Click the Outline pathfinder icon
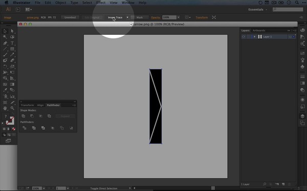 pos(62,128)
